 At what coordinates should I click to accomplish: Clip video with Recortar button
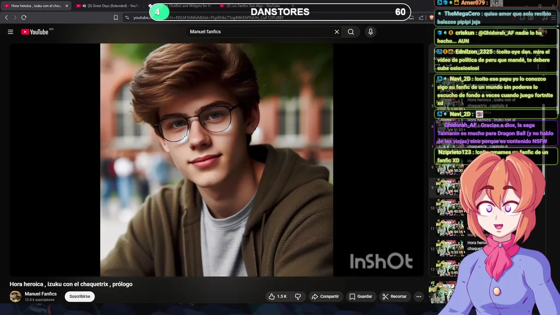395,296
